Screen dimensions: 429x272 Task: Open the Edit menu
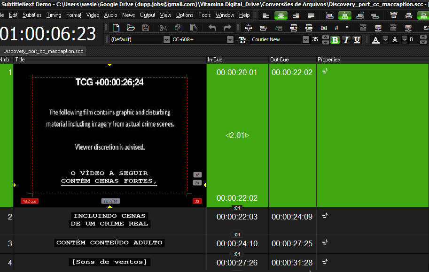[x=13, y=15]
